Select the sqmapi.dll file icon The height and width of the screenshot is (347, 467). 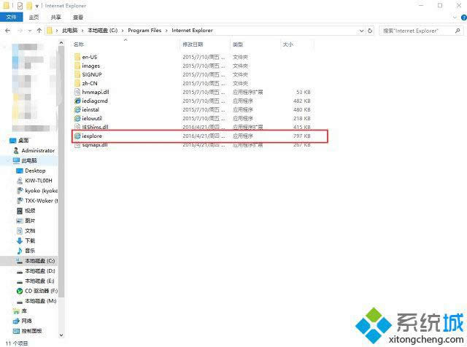(x=77, y=145)
